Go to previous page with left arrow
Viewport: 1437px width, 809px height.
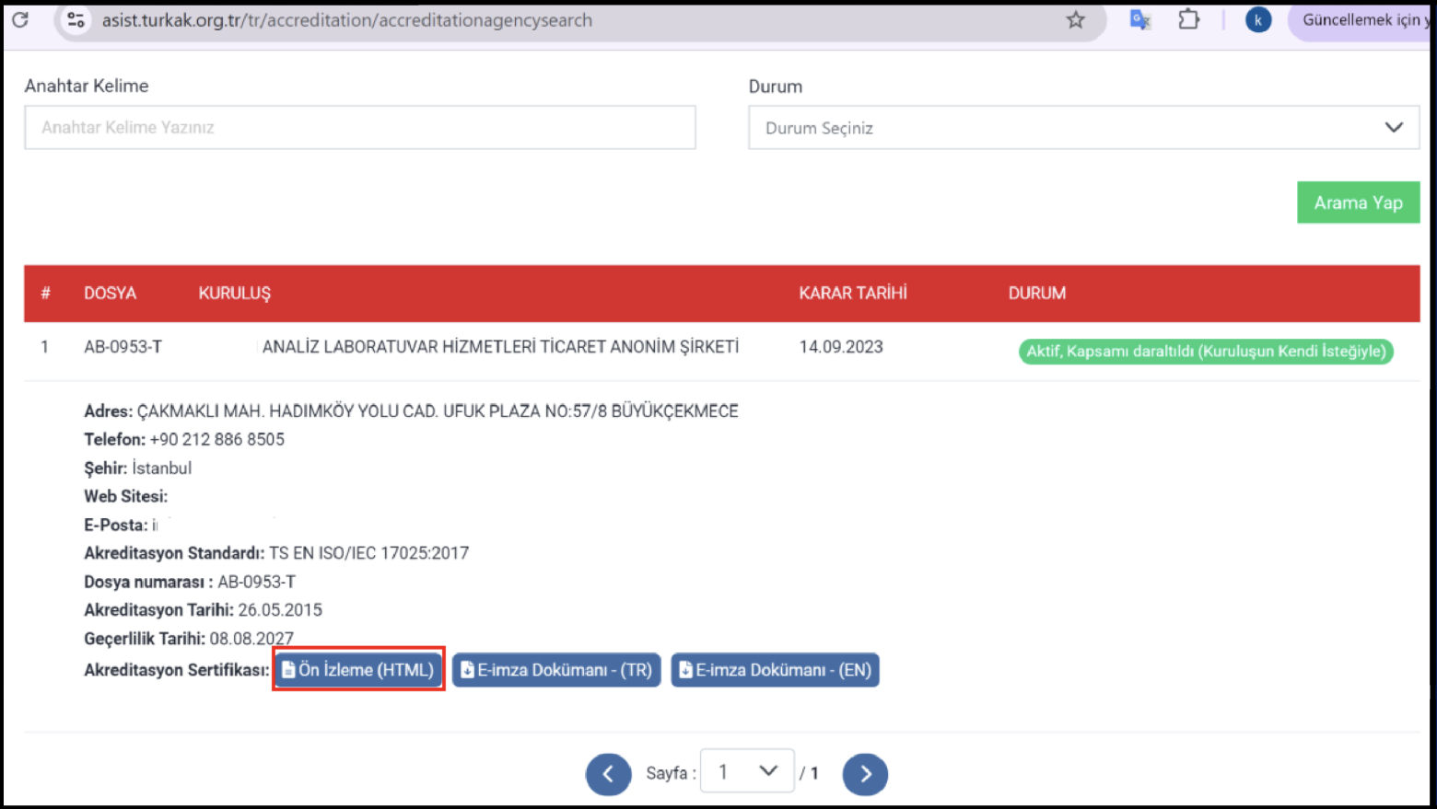coord(609,774)
